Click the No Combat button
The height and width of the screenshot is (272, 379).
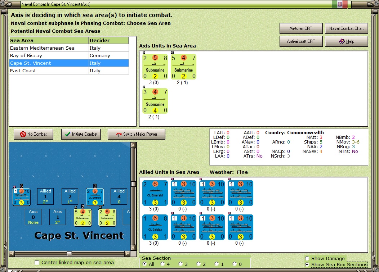(x=34, y=134)
